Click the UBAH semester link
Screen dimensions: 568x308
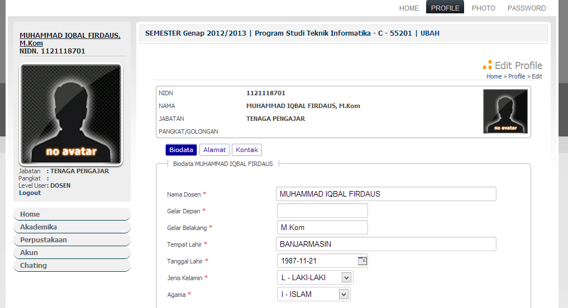(429, 33)
